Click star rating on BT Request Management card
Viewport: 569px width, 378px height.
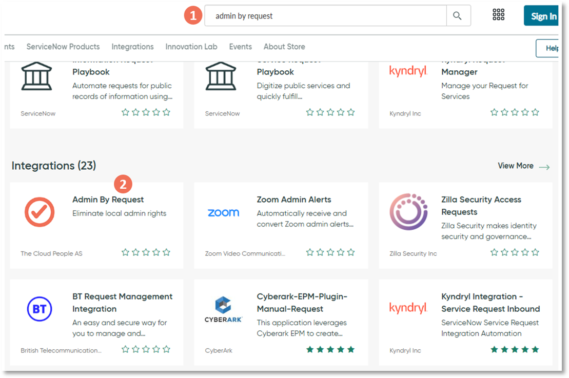point(146,349)
